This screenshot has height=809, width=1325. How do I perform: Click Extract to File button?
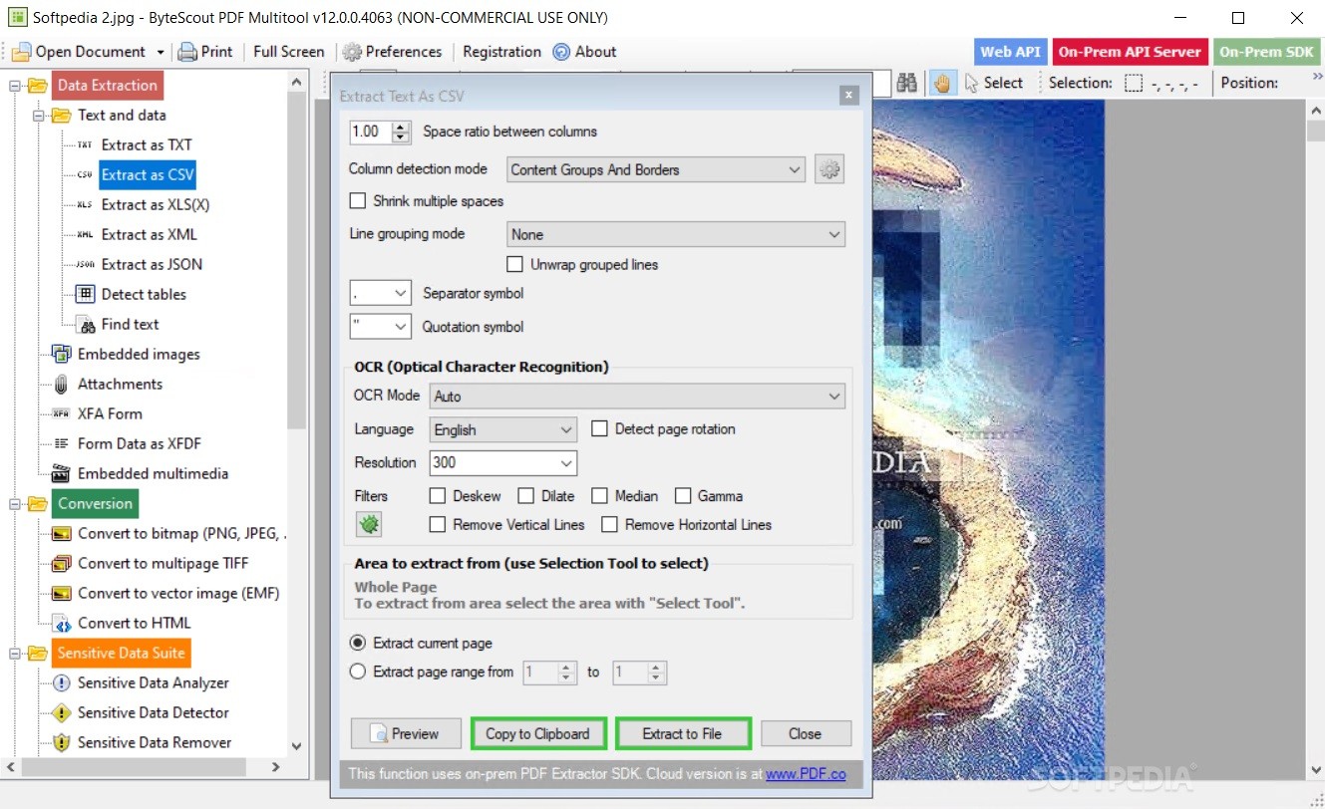click(683, 734)
